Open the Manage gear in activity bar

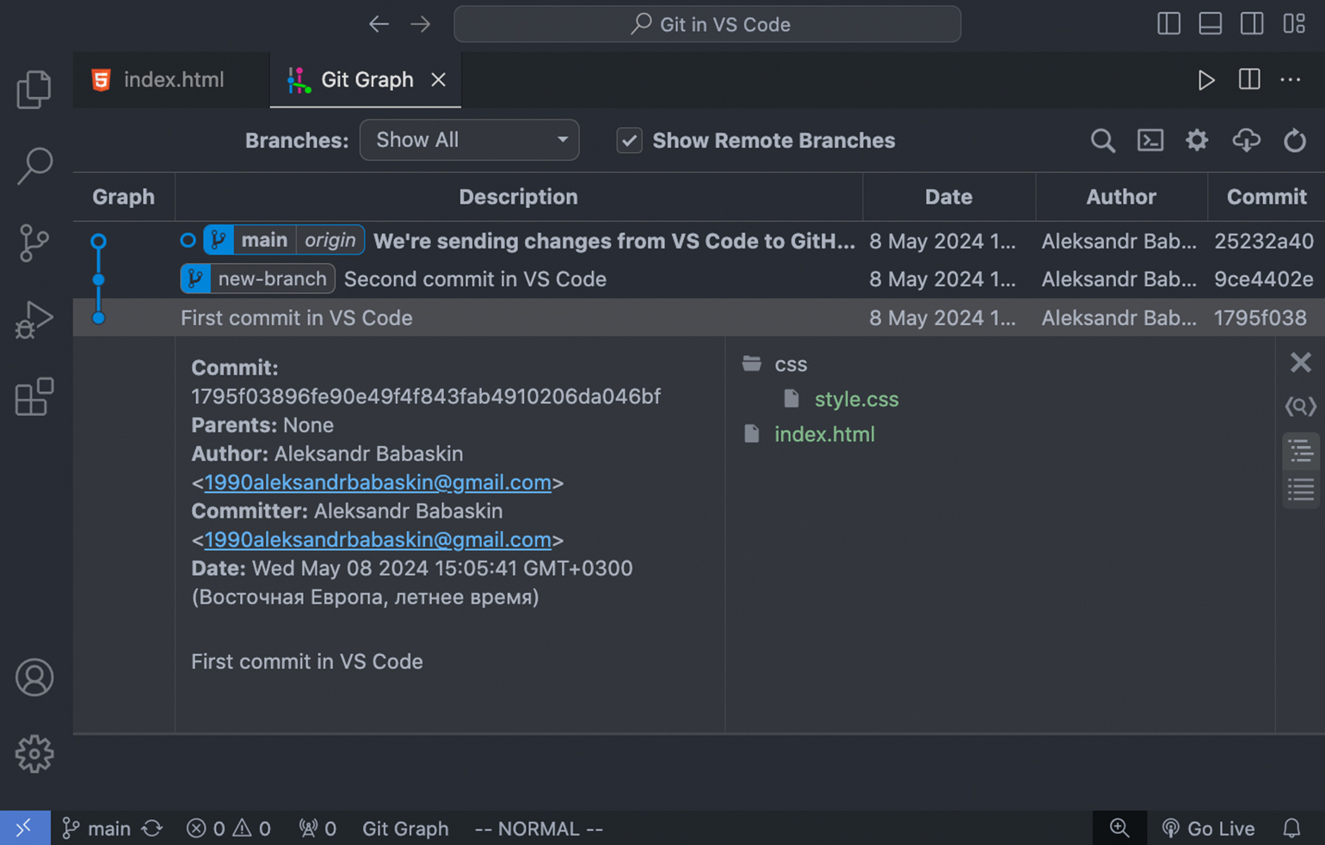pos(34,754)
